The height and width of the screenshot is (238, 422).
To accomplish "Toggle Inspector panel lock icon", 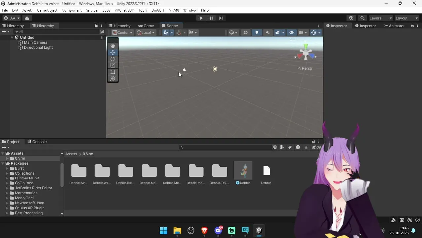I will [412, 25].
